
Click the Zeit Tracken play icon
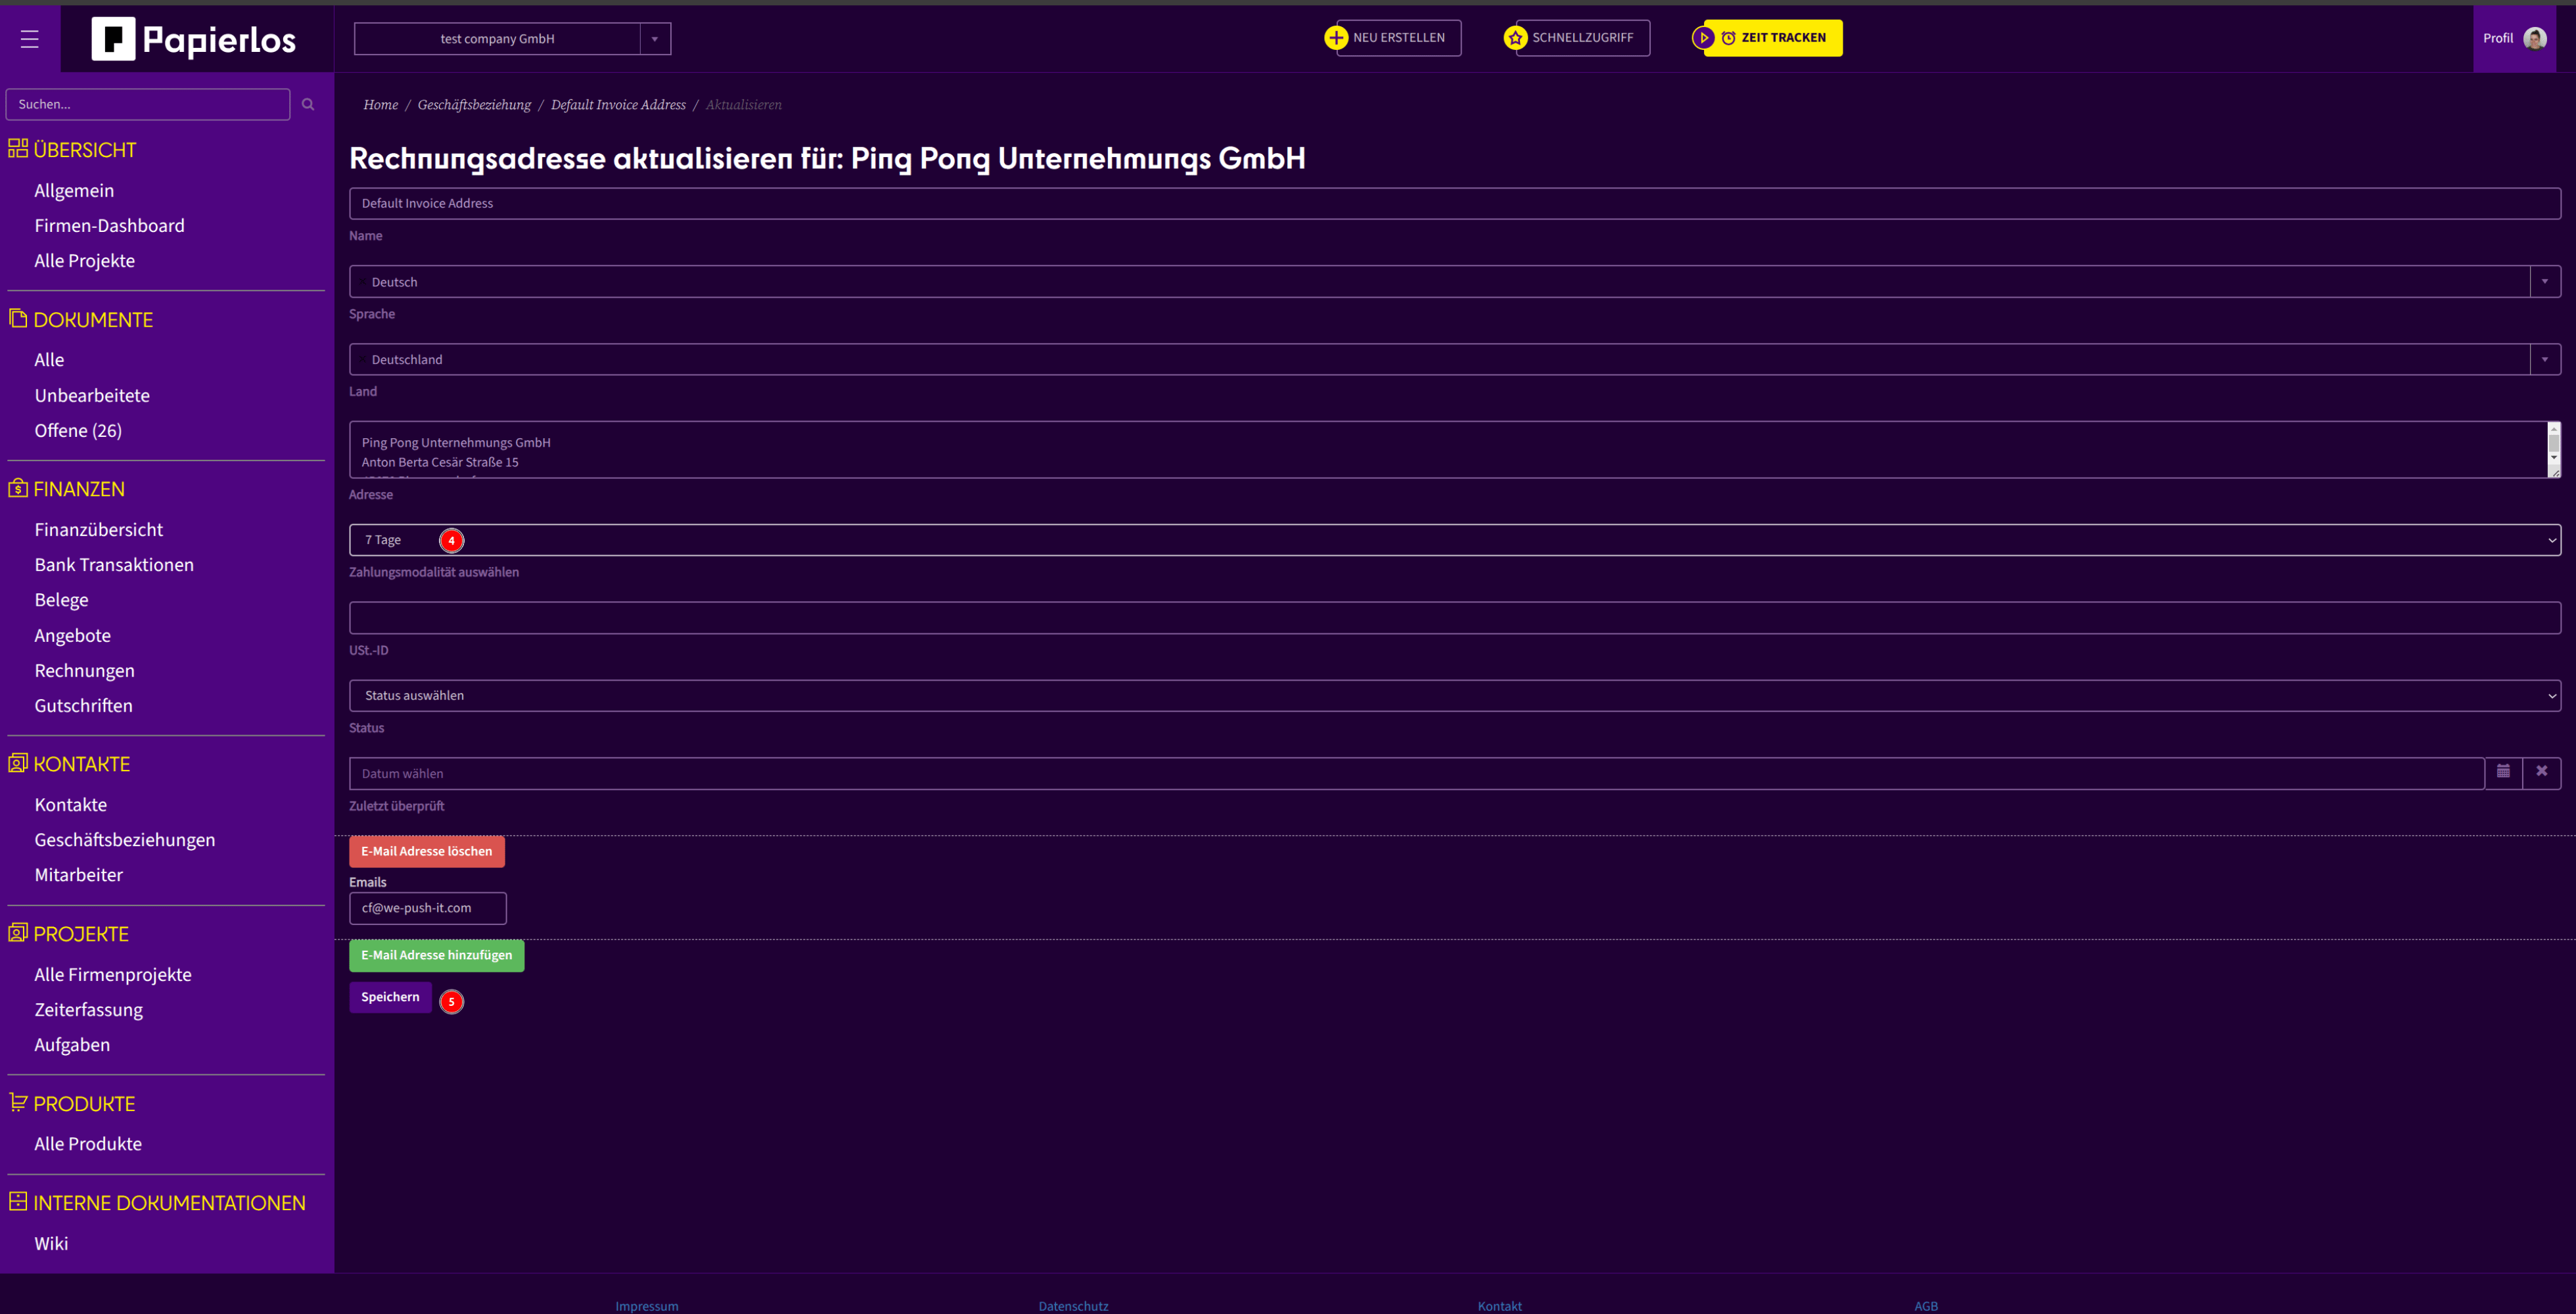[x=1703, y=38]
